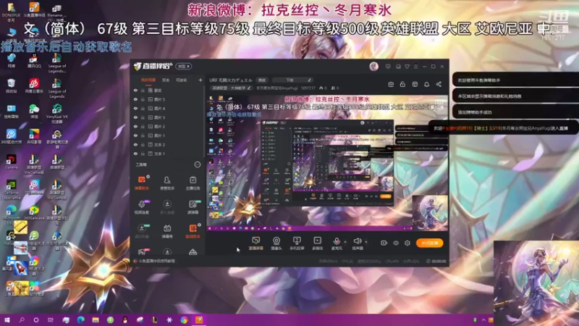Open the orange 歌词助手 tool
Image resolution: width=579 pixels, height=326 pixels.
(193, 231)
